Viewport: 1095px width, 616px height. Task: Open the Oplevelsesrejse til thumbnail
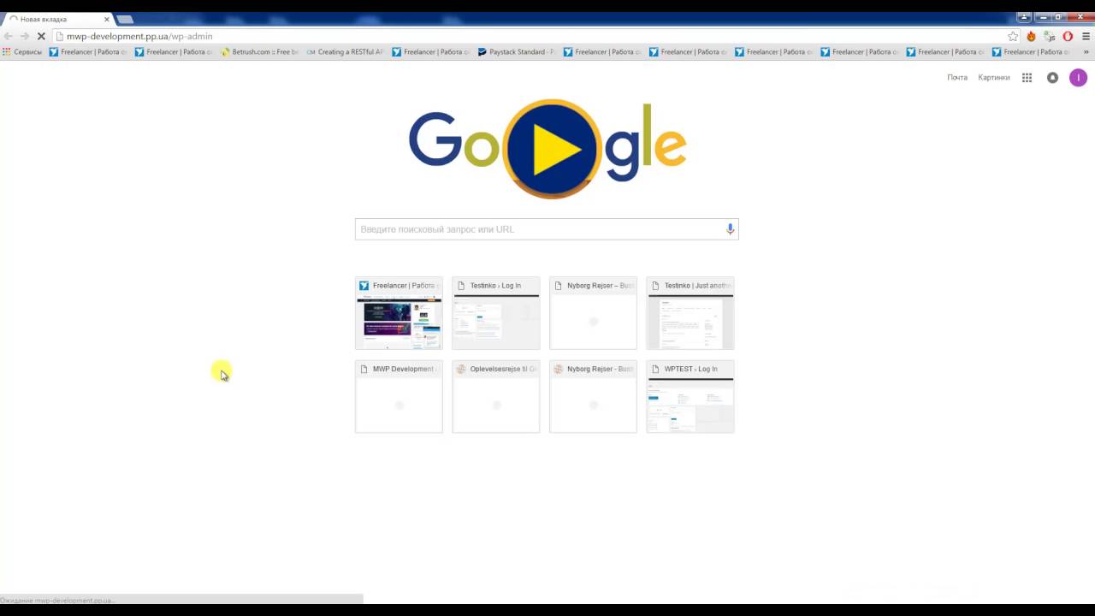pos(496,396)
